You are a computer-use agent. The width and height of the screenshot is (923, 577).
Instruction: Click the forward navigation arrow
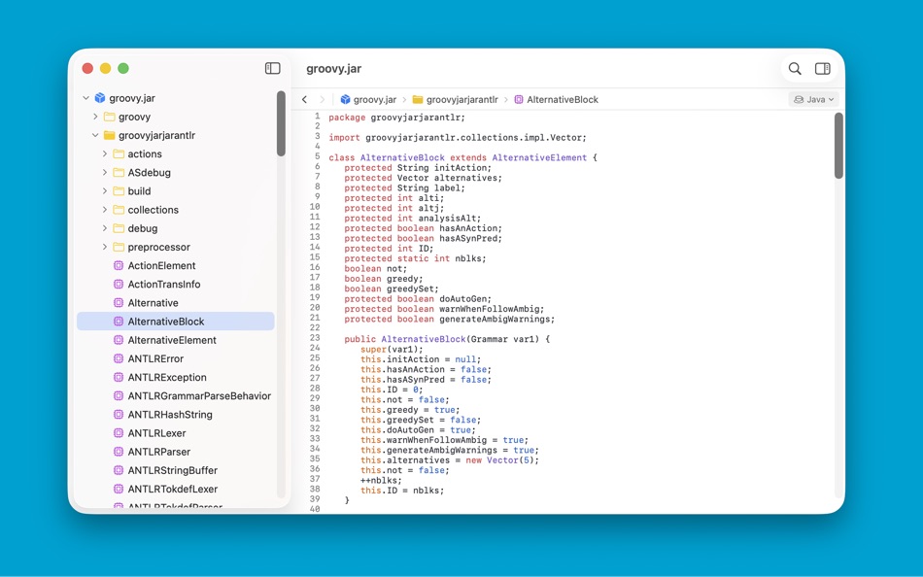tap(321, 98)
